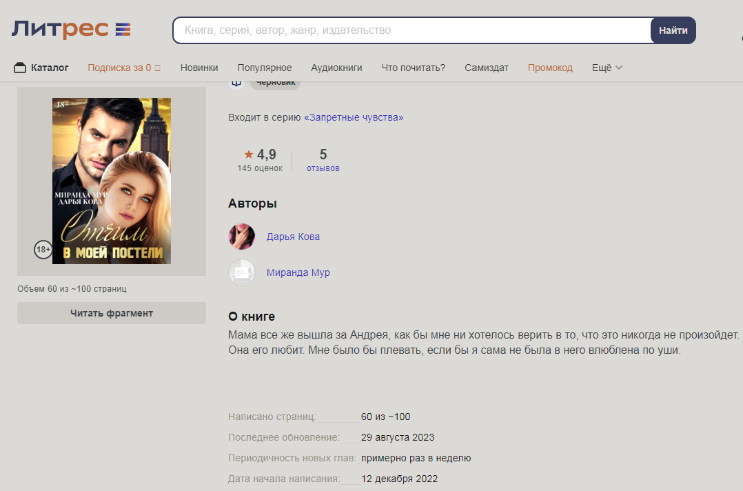Click the Литрес logo
743x491 pixels.
pos(71,29)
